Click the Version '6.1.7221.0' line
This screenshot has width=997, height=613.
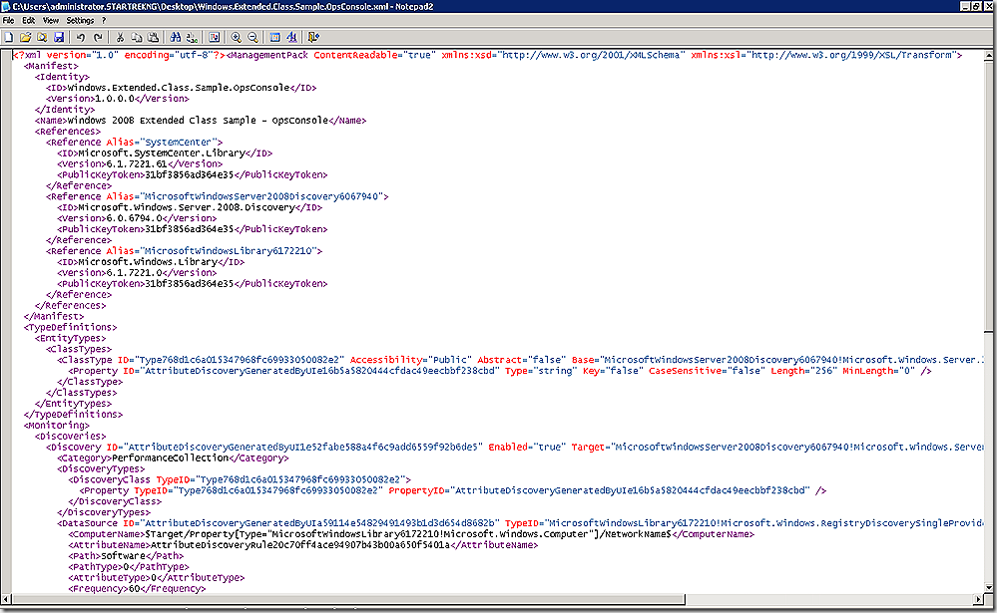click(x=137, y=272)
